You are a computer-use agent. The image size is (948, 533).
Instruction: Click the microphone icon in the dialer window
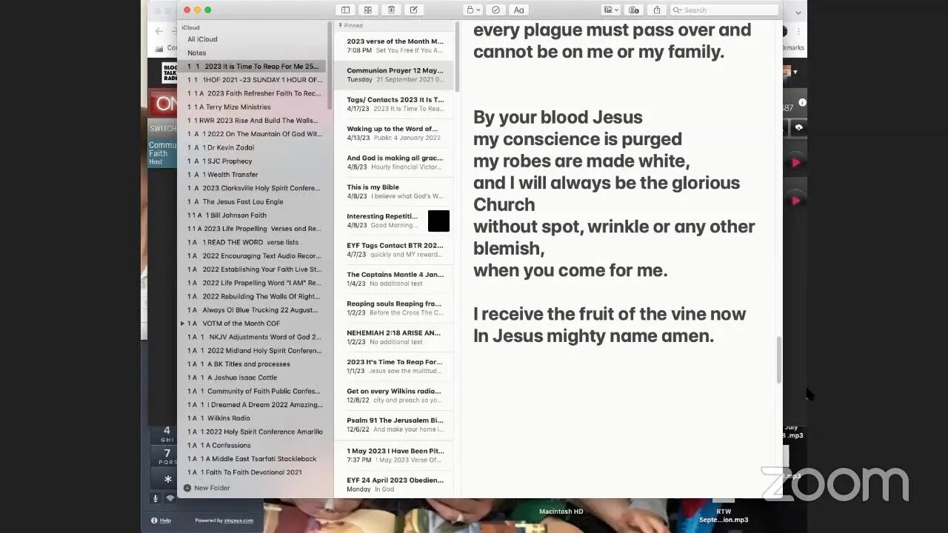pos(156,499)
